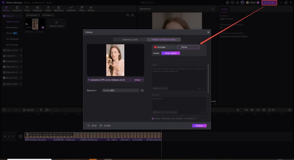294x160 pixels.
Task: Expand the Grabar dropdown
Action: [x=48, y=15]
